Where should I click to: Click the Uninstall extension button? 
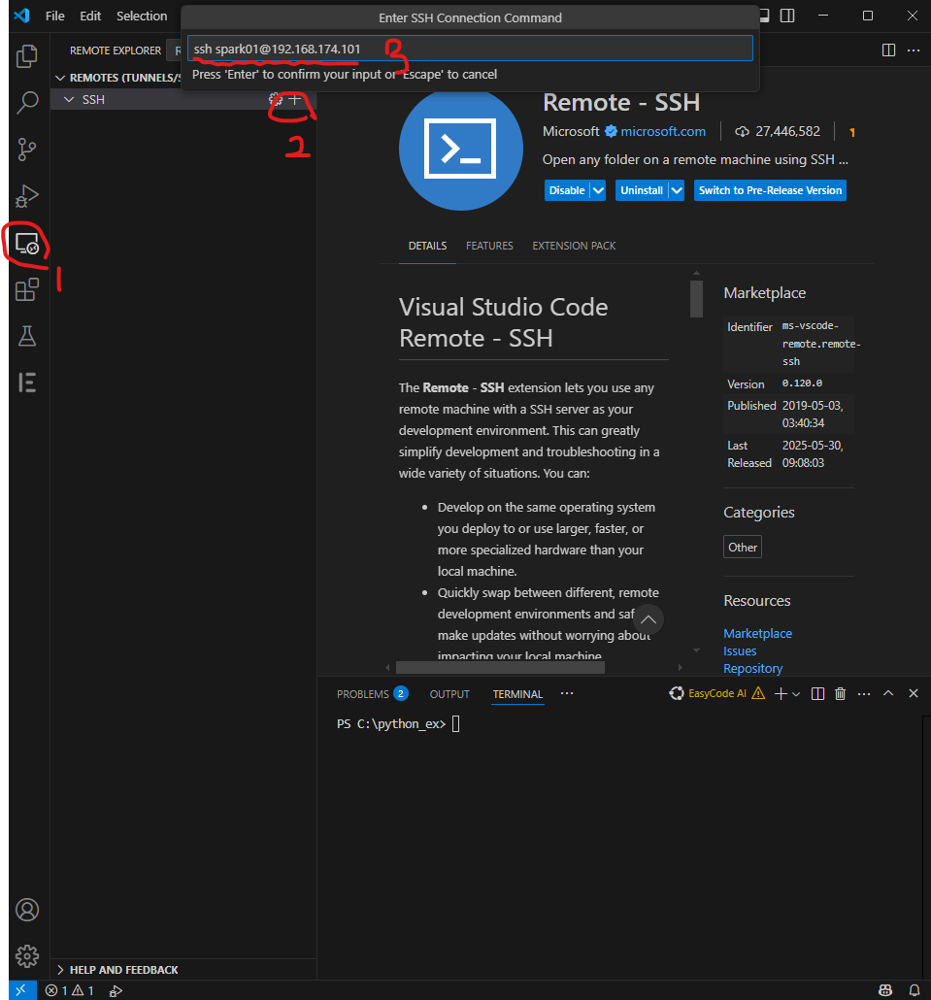tap(642, 190)
